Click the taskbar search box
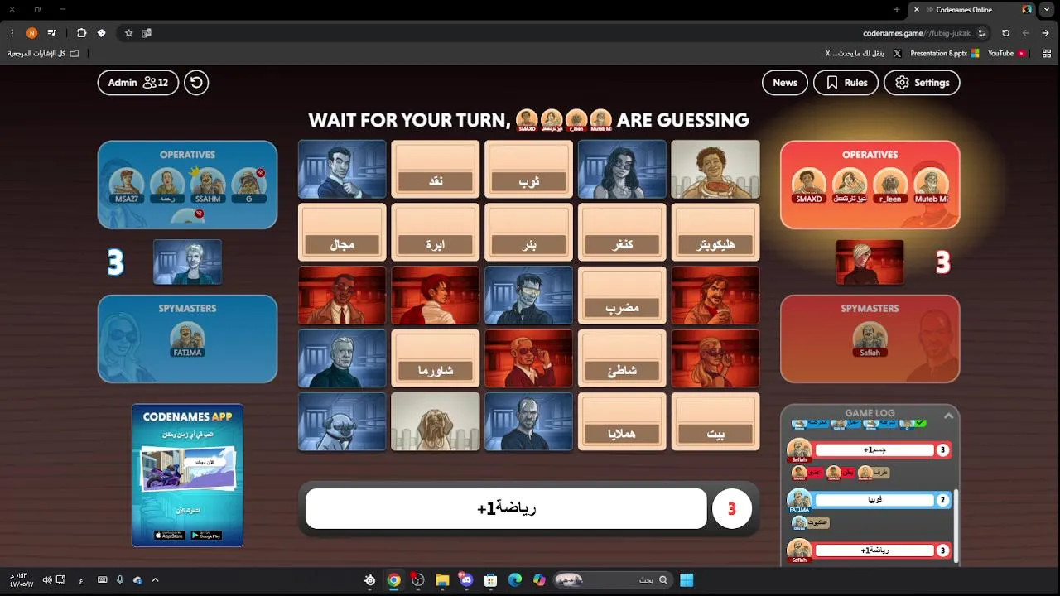Image resolution: width=1060 pixels, height=596 pixels. click(x=611, y=580)
